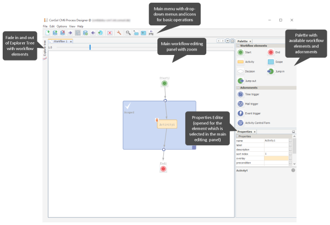Collapse the Adornments section in the Palette

238,87
